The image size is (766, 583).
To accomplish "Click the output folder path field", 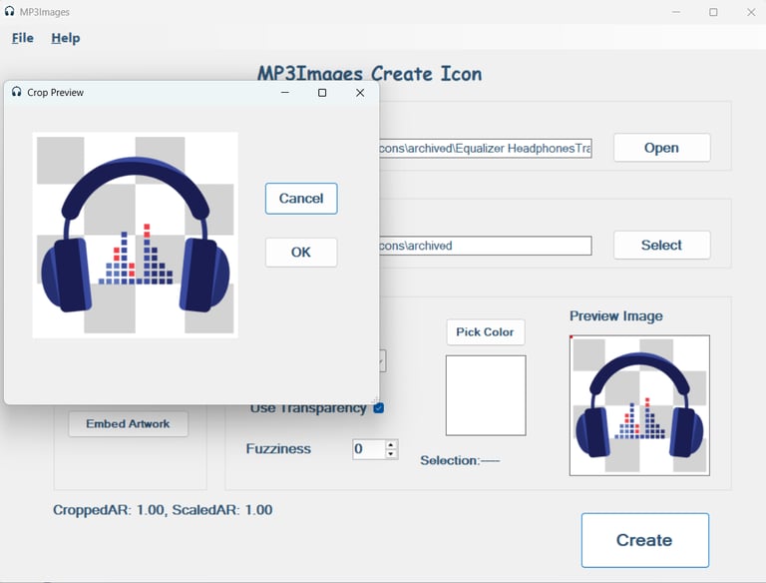I will pyautogui.click(x=485, y=246).
